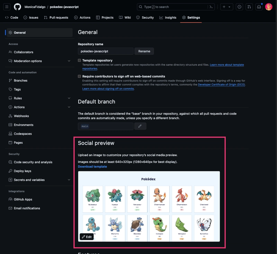Screen dimensions: 277x254
Task: Click the Codespaces icon in sidebar
Action: pyautogui.click(x=10, y=134)
